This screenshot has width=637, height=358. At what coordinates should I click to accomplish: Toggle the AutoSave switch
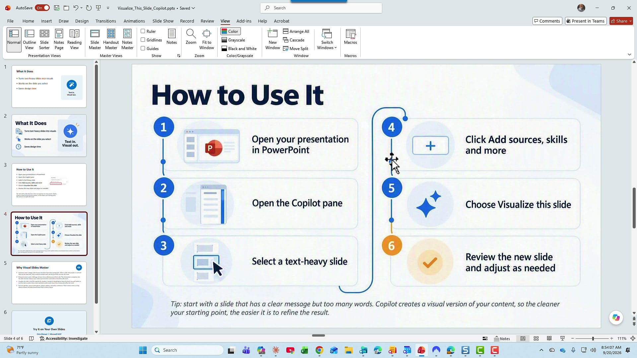(42, 8)
